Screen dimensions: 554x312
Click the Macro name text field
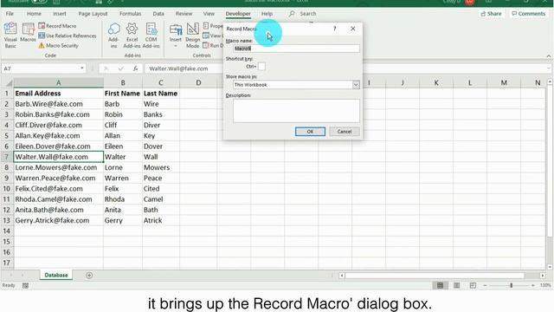point(296,49)
